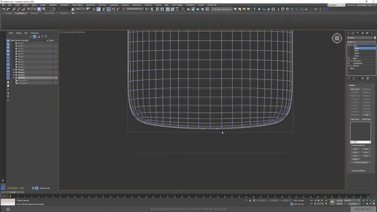This screenshot has width=377, height=212.
Task: Choose the Bind to Space Warp tool
Action: tap(24, 9)
